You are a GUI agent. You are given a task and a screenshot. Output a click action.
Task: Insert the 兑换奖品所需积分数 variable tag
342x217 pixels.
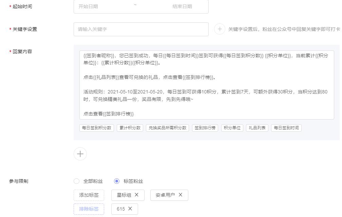[x=167, y=128]
